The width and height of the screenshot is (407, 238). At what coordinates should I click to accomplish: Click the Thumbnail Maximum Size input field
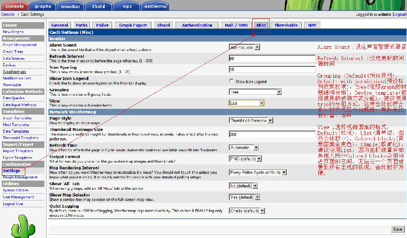[272, 134]
